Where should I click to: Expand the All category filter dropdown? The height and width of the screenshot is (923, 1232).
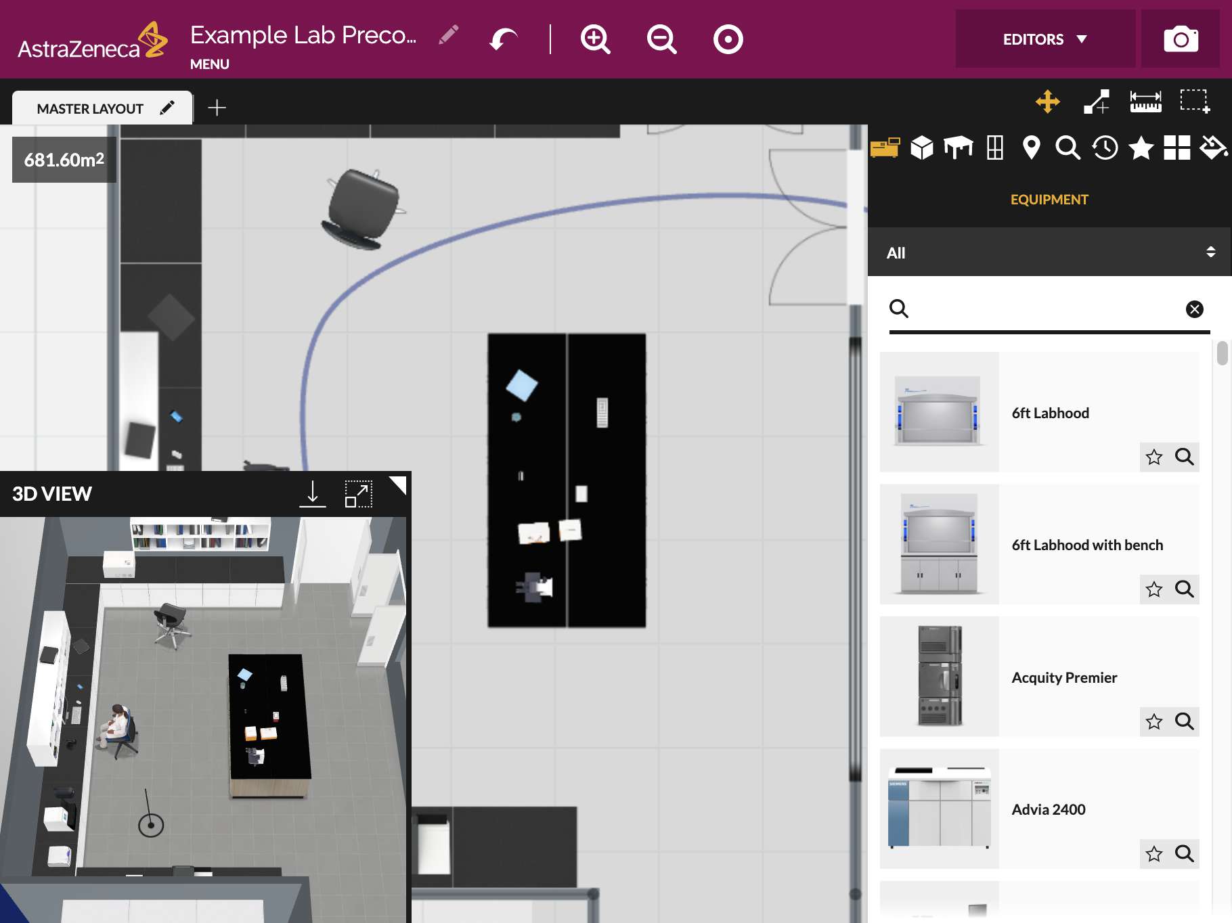point(1049,252)
